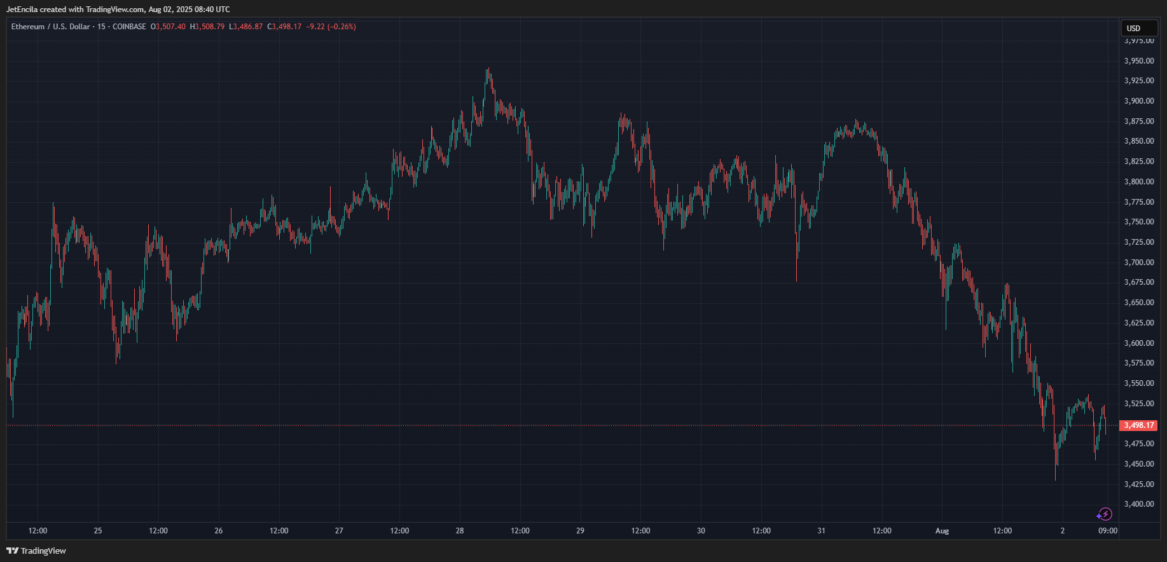Click the COINBASE exchange label
The image size is (1167, 562).
(129, 27)
